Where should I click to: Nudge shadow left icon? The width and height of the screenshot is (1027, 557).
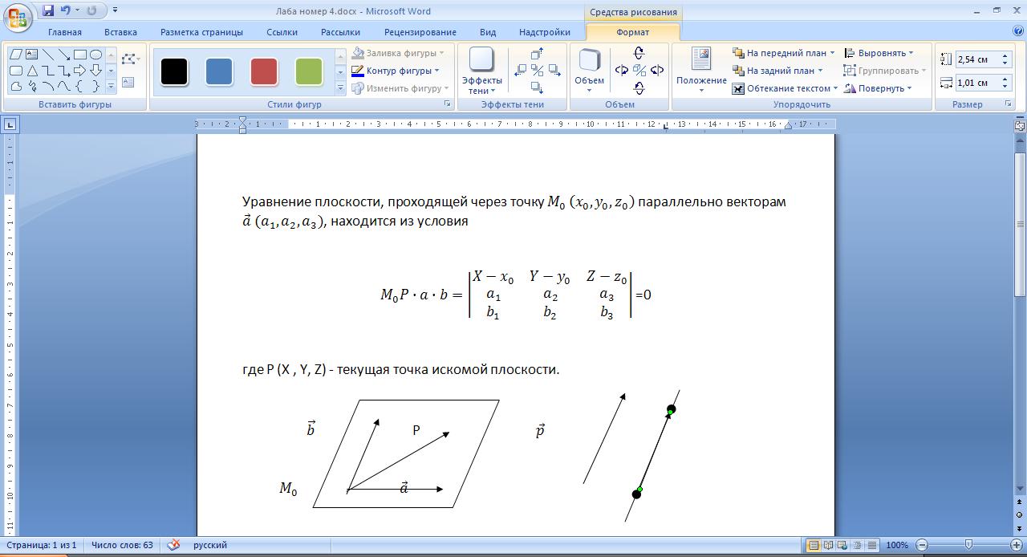point(520,71)
